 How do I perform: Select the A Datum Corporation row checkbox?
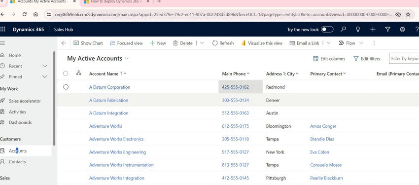[66, 87]
